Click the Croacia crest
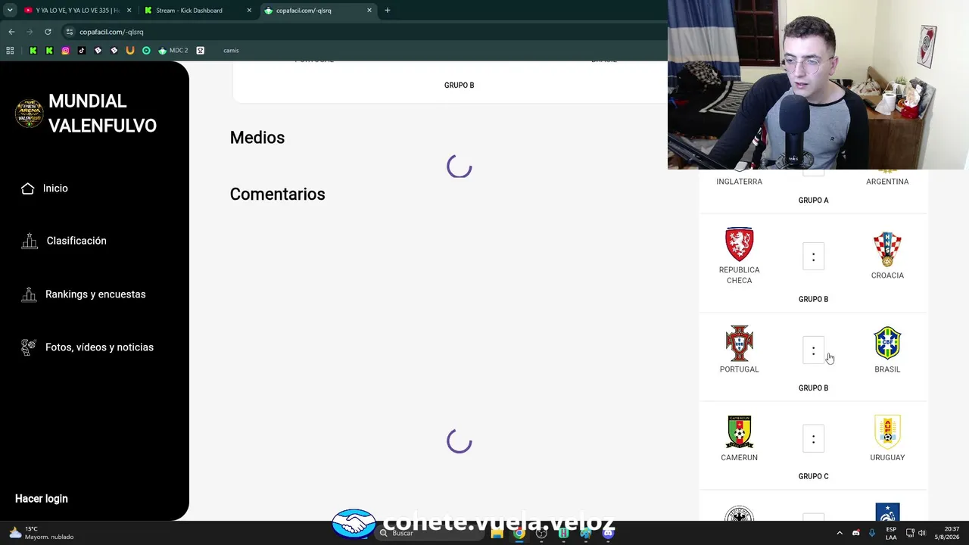 [x=887, y=249]
